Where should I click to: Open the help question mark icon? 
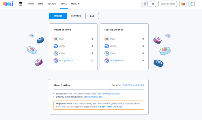[x=192, y=4]
